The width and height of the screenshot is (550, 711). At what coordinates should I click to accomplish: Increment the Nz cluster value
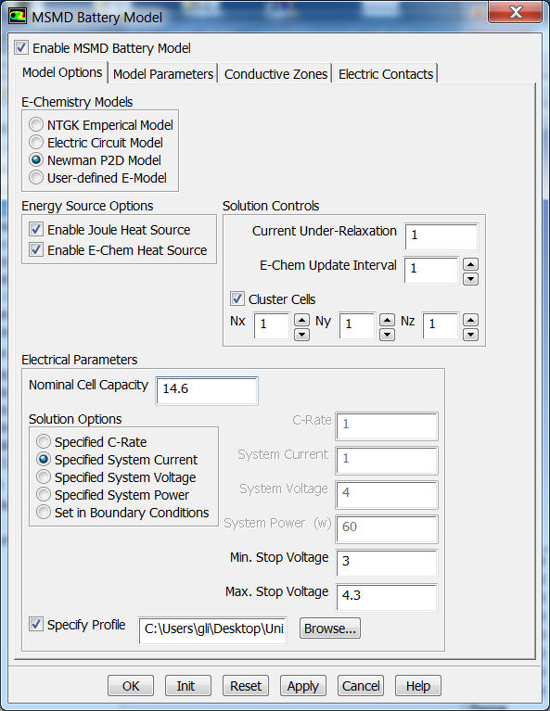(470, 320)
